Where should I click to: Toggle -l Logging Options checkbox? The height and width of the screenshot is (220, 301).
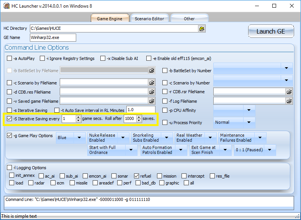10,168
